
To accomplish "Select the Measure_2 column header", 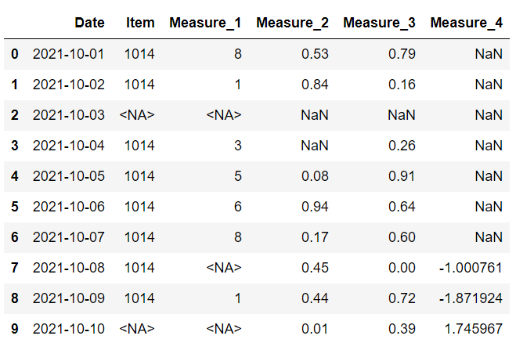I will pyautogui.click(x=292, y=23).
